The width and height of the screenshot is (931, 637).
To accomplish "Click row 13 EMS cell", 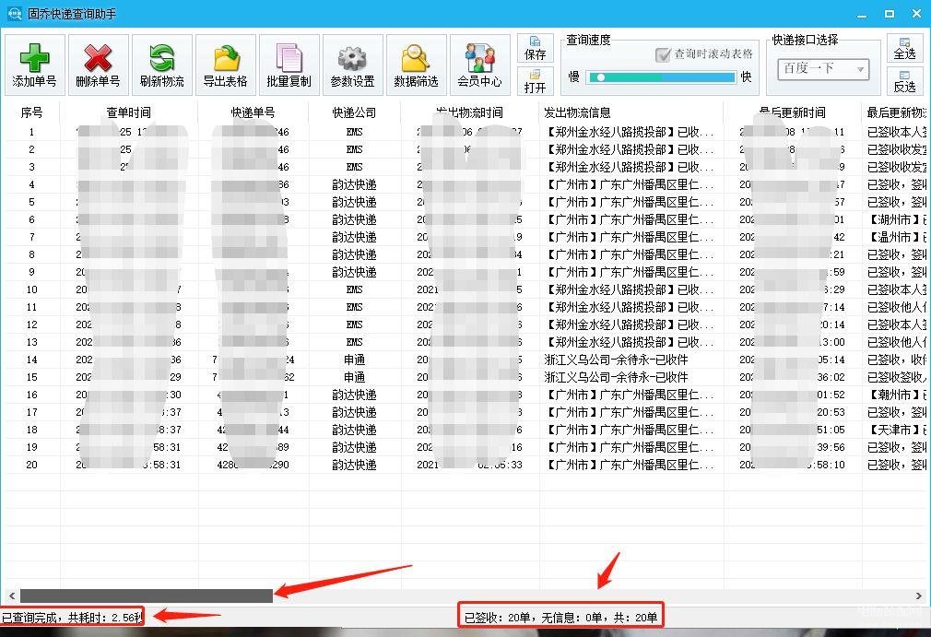I will [x=355, y=342].
